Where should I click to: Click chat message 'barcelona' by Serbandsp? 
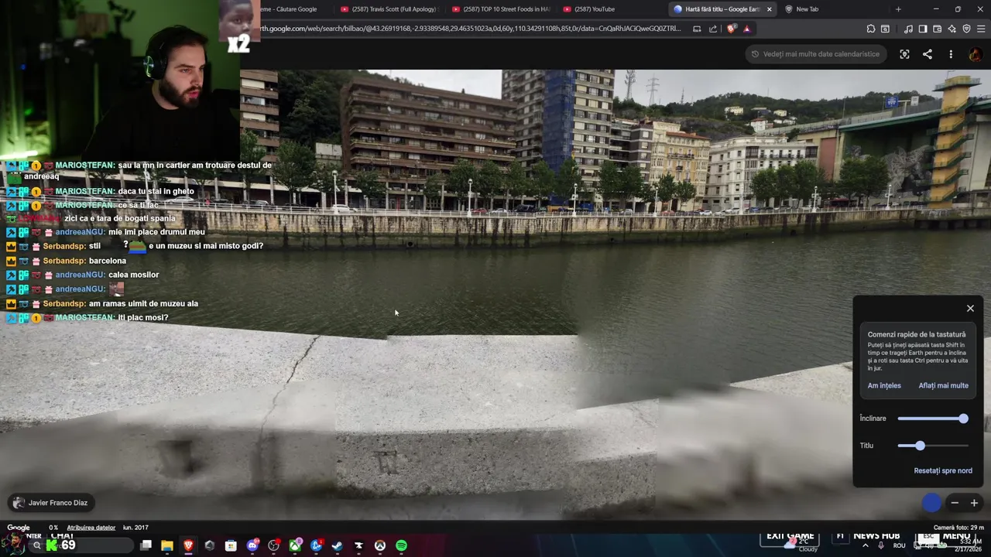pyautogui.click(x=108, y=261)
